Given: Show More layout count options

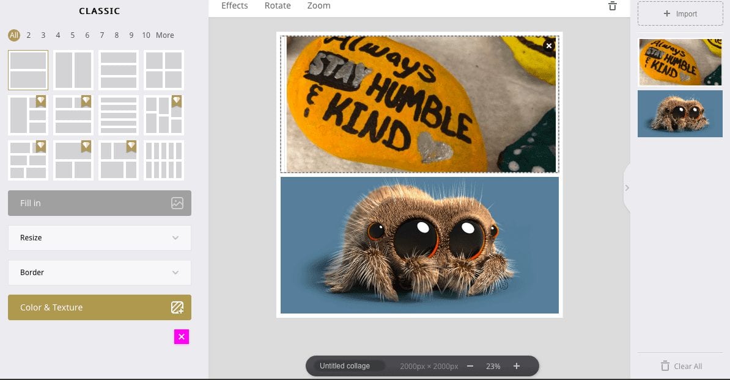Looking at the screenshot, I should pos(165,35).
